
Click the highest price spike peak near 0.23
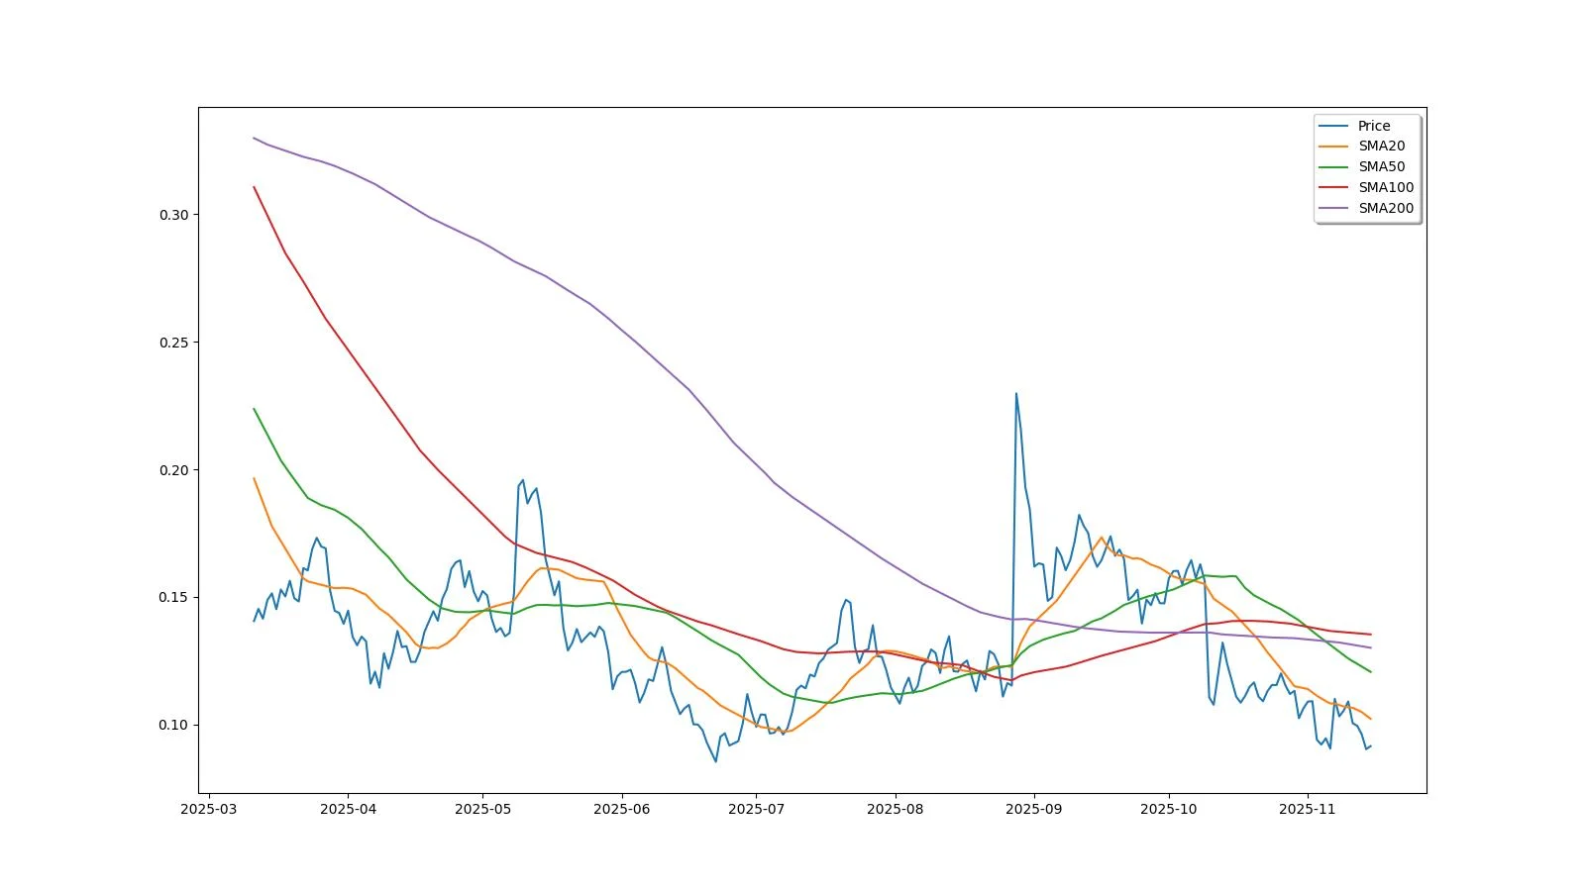coord(1015,394)
